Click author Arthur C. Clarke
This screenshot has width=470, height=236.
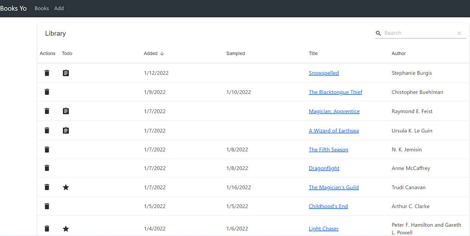[x=410, y=206]
